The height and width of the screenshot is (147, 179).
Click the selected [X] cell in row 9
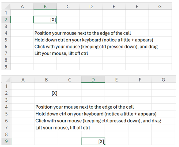pos(93,141)
